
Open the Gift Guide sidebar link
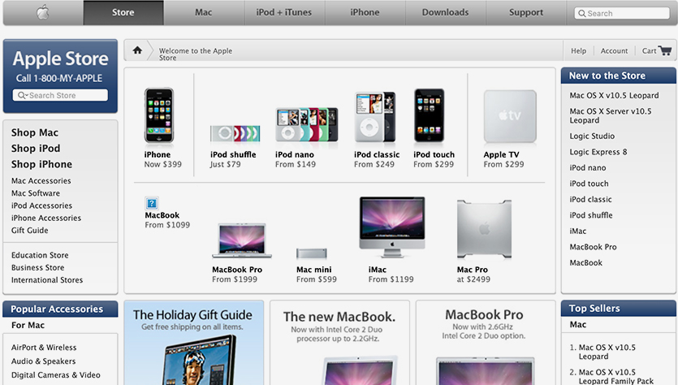pyautogui.click(x=30, y=231)
